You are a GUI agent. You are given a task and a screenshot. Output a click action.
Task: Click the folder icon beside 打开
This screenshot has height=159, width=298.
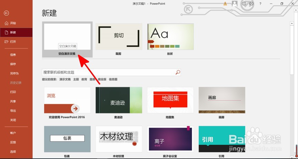point(7,42)
